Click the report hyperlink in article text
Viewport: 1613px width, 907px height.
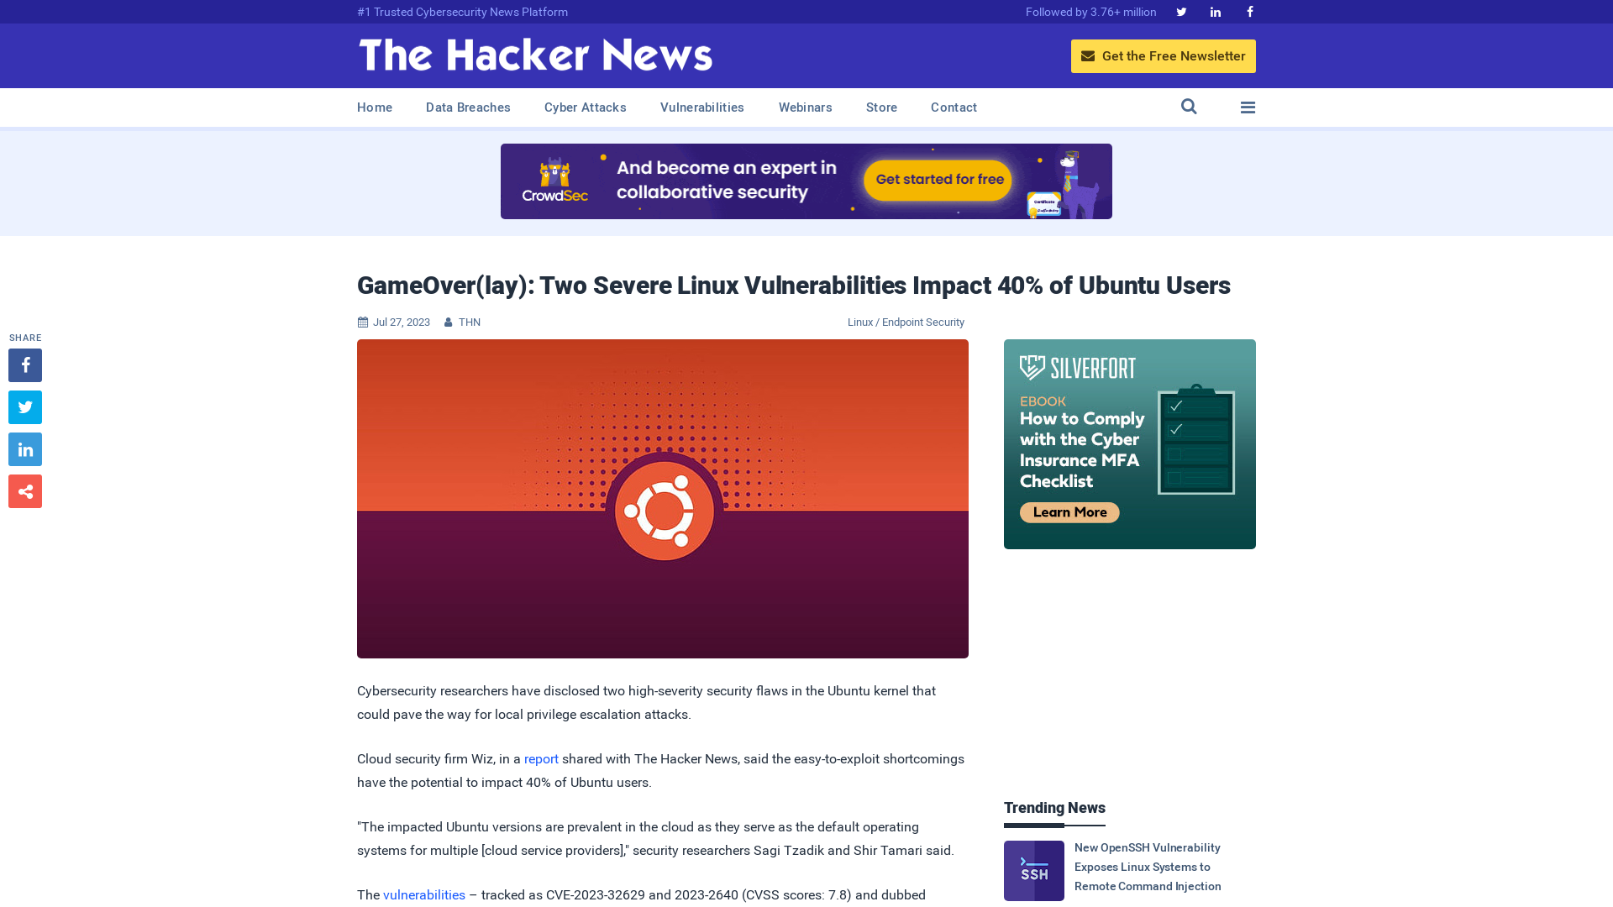coord(541,758)
